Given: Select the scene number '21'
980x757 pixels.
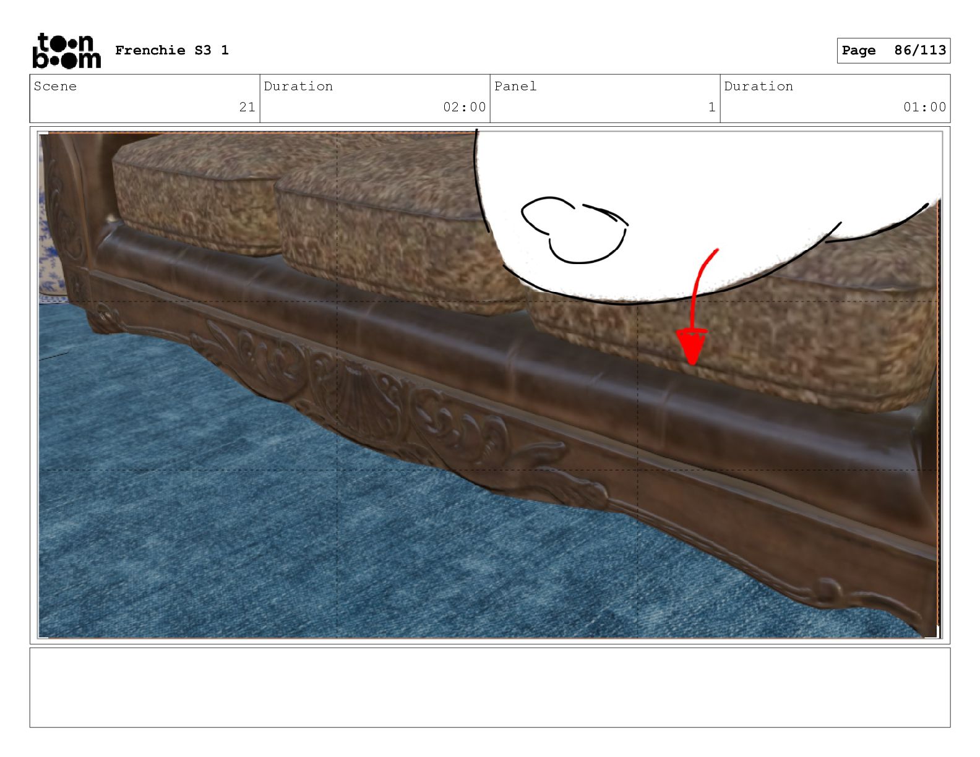Looking at the screenshot, I should pyautogui.click(x=247, y=107).
